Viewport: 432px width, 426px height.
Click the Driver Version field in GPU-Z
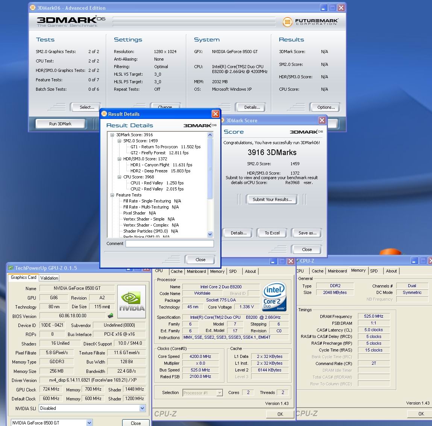pyautogui.click(x=93, y=380)
